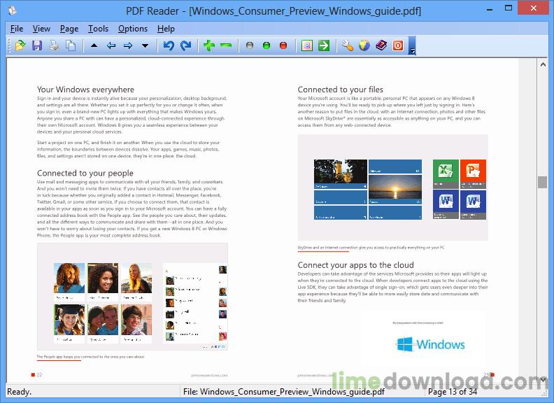The image size is (554, 403).
Task: Click the Windows logo in the document
Action: [x=431, y=344]
